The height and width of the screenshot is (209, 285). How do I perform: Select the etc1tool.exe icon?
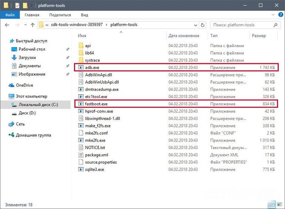[x=81, y=96]
